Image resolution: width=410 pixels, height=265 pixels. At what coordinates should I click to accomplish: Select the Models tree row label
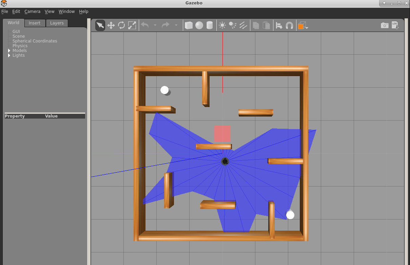(x=20, y=51)
